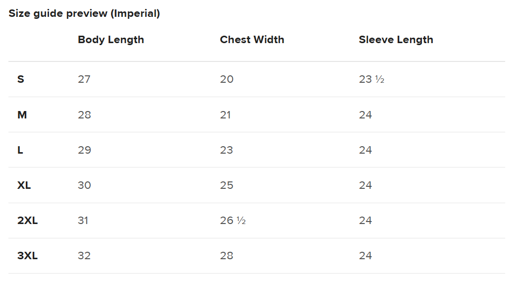Viewport: 527px width, 283px height.
Task: Select chest width value 25 for size XL
Action: click(227, 185)
